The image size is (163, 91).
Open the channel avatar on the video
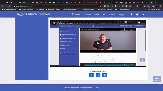[54, 23]
